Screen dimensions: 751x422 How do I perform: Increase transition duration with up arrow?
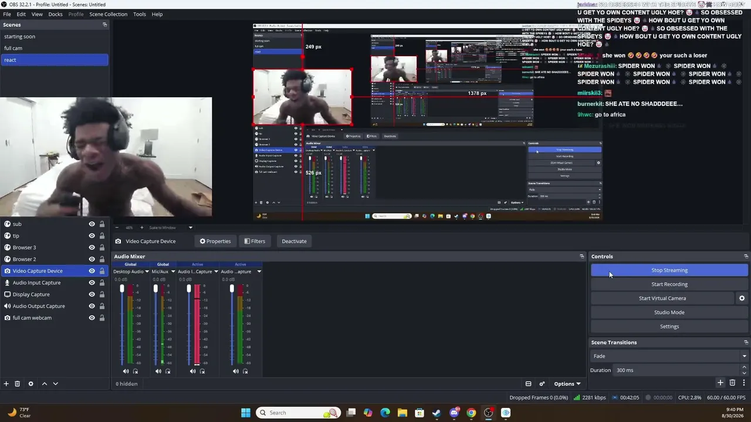coord(744,367)
